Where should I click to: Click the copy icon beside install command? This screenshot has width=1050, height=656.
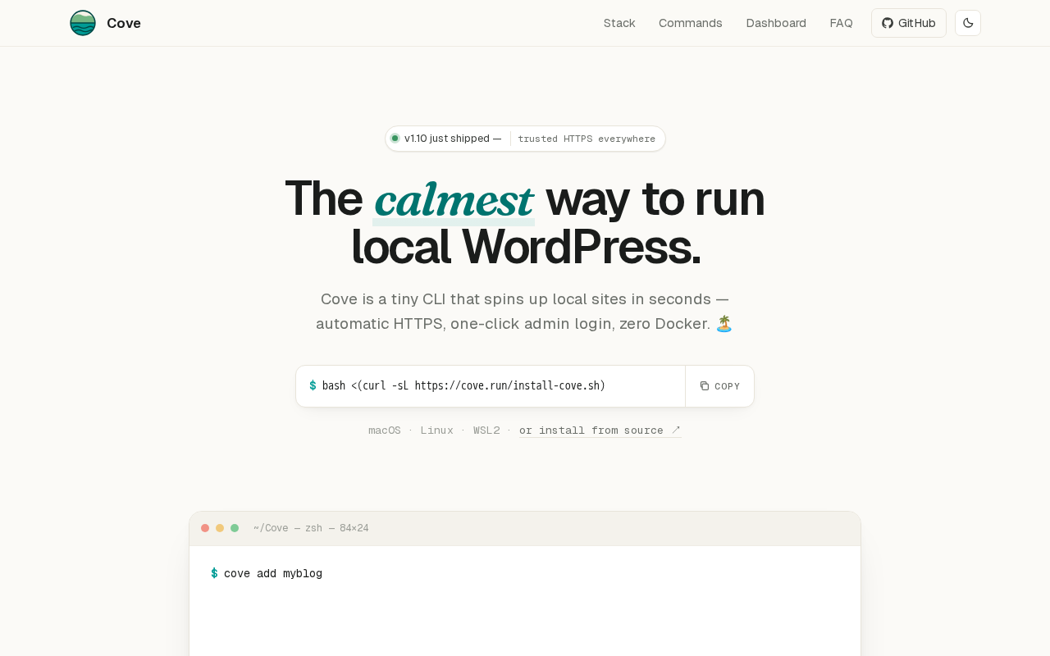[705, 386]
